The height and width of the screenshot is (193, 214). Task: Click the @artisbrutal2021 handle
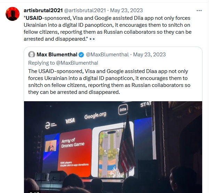85,10
